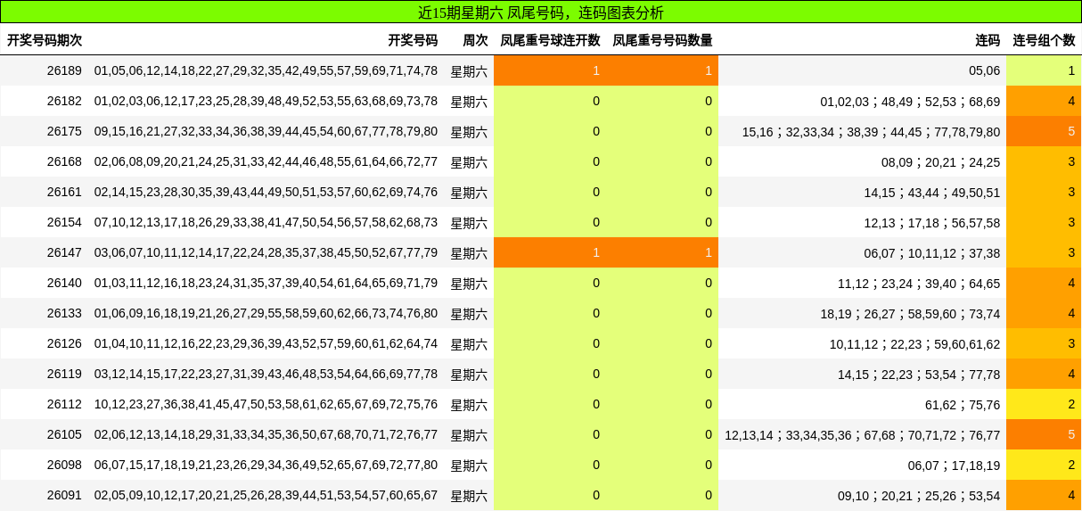This screenshot has height=511, width=1082.
Task: Click the 凤尾重号号码数量 column header
Action: pyautogui.click(x=662, y=40)
